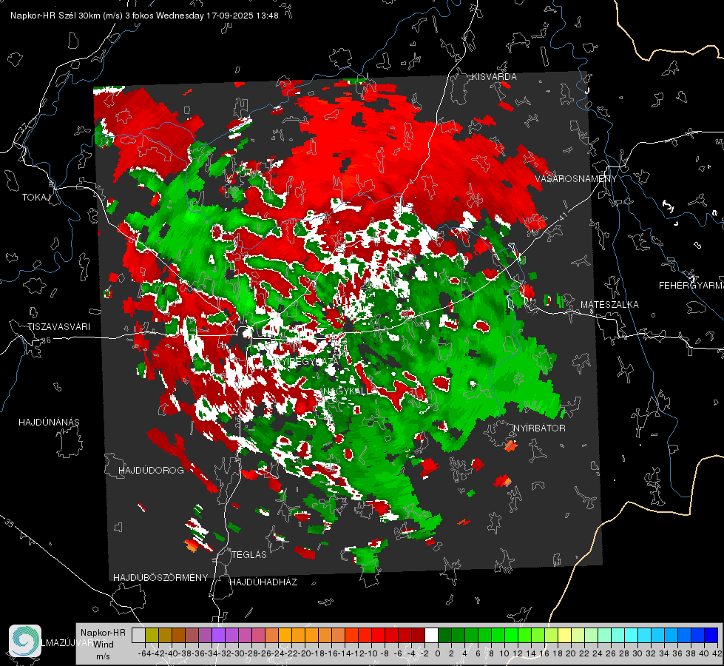Select the cyan swatch between 28 and 30
The image size is (724, 666).
click(x=631, y=636)
